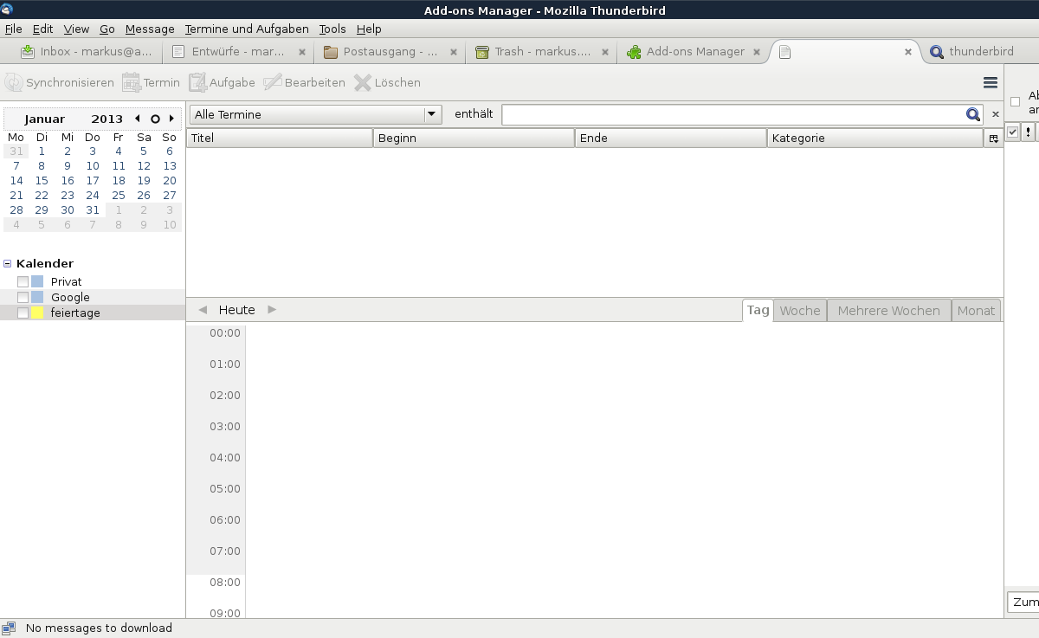Viewport: 1039px width, 638px height.
Task: Go to the next day beside Heute
Action: pyautogui.click(x=272, y=309)
